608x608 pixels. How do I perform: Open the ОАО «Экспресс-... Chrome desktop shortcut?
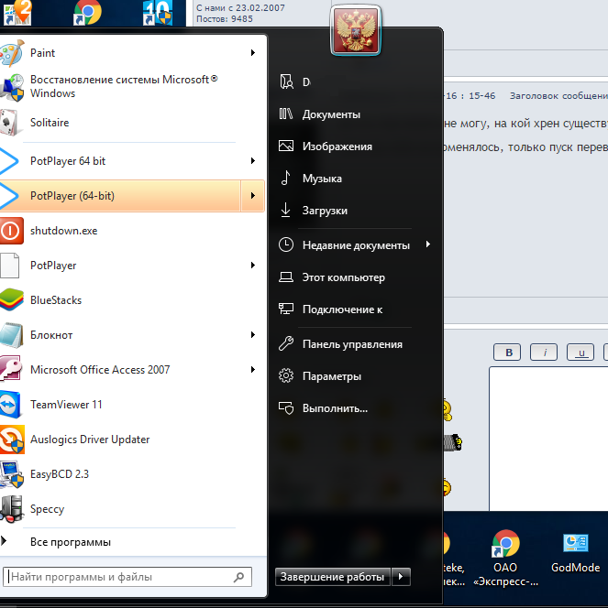(x=505, y=558)
